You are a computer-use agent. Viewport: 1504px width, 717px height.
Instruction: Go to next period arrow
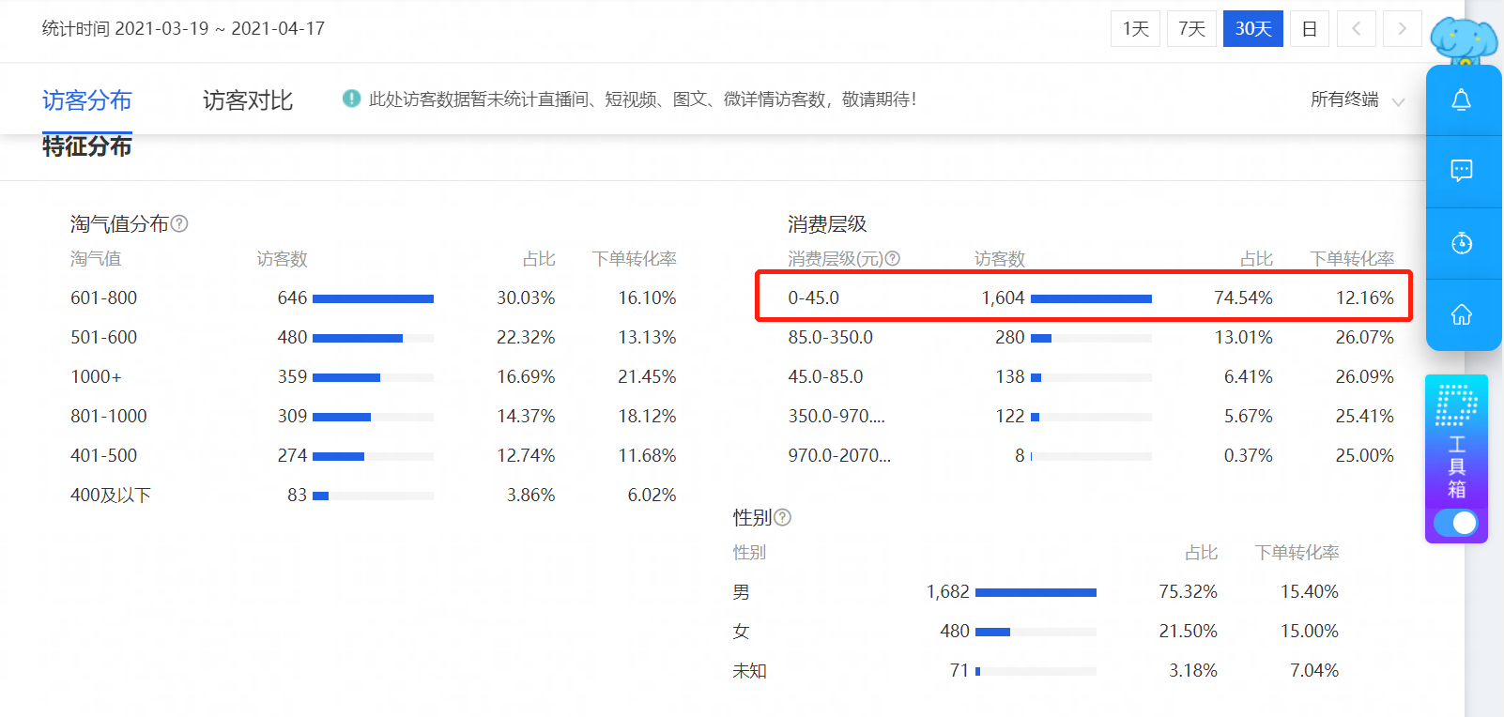tap(1403, 29)
